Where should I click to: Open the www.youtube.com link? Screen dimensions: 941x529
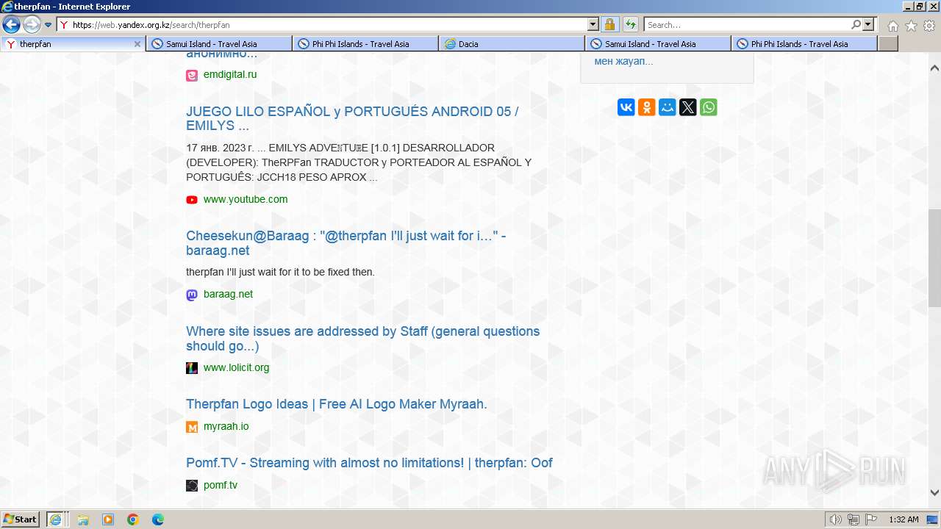pos(246,199)
